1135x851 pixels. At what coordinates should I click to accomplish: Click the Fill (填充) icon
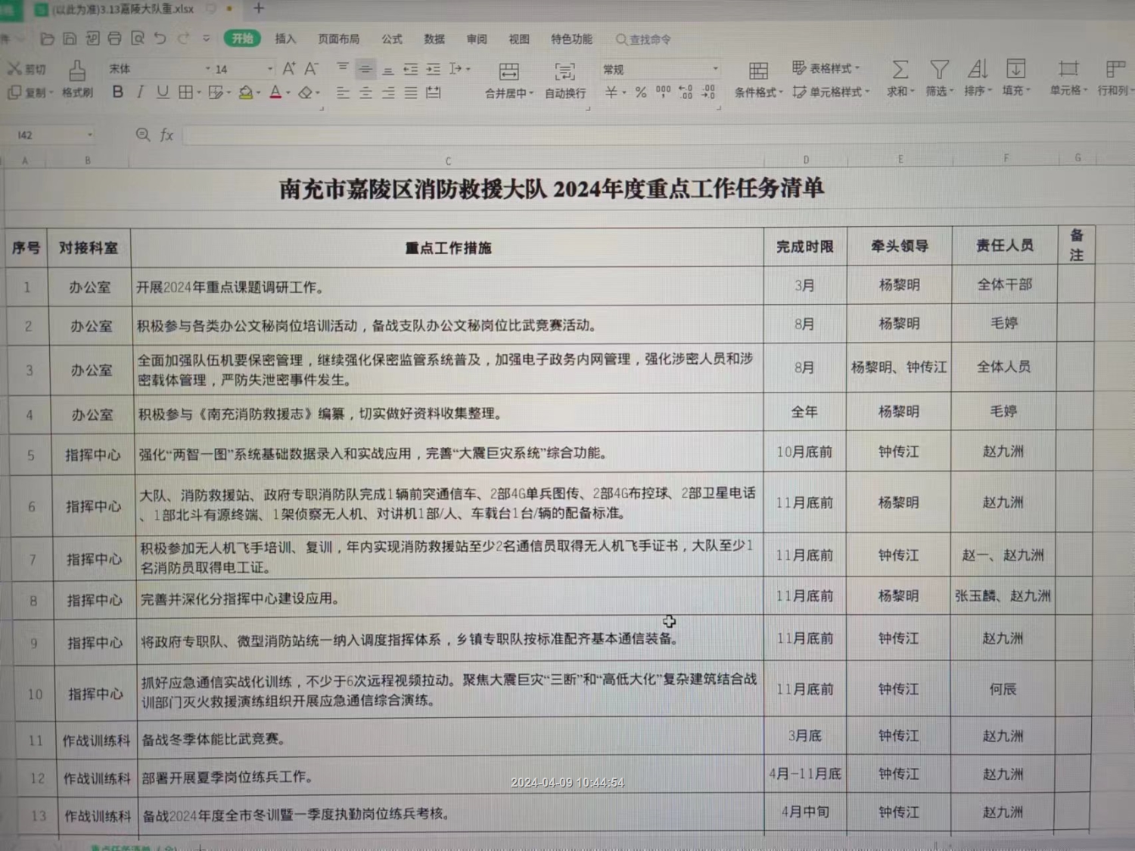pos(1015,70)
